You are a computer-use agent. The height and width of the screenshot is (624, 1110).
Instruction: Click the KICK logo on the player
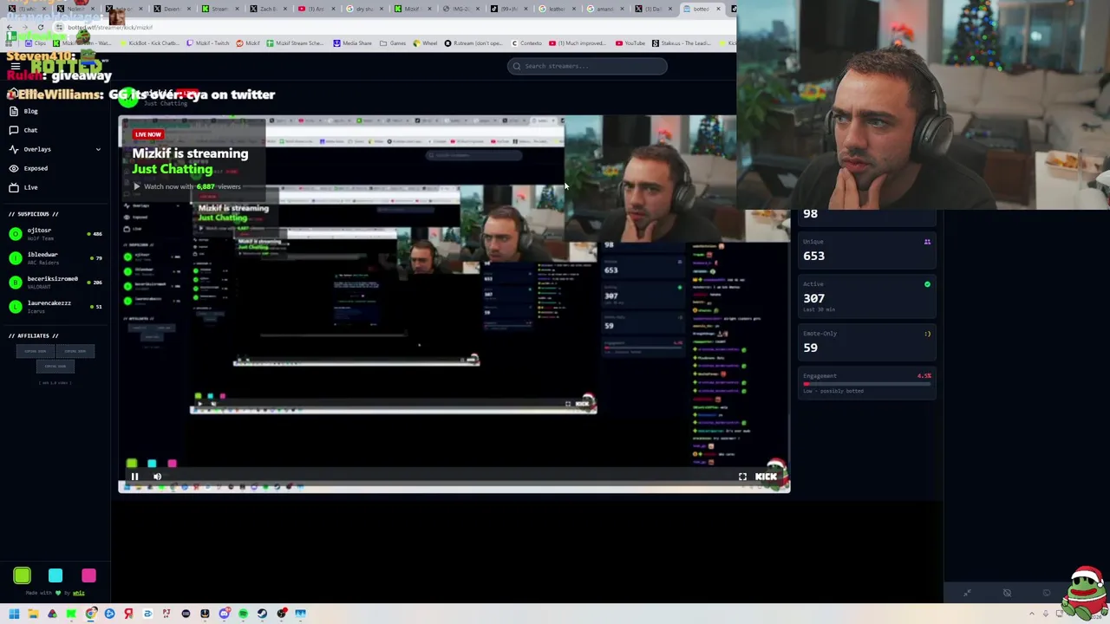click(766, 477)
